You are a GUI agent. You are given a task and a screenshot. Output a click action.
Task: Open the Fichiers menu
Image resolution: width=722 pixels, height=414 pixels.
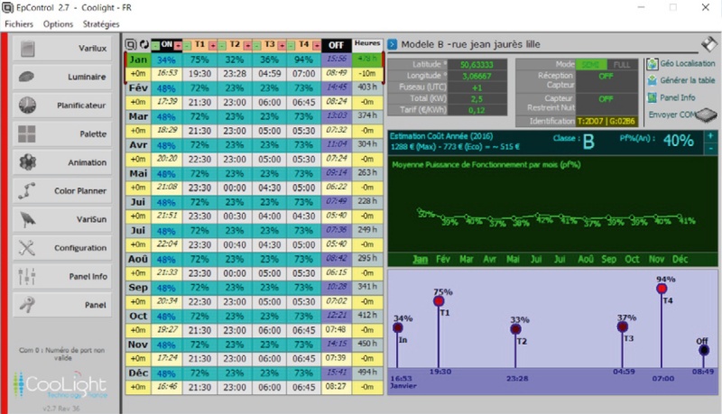[19, 24]
